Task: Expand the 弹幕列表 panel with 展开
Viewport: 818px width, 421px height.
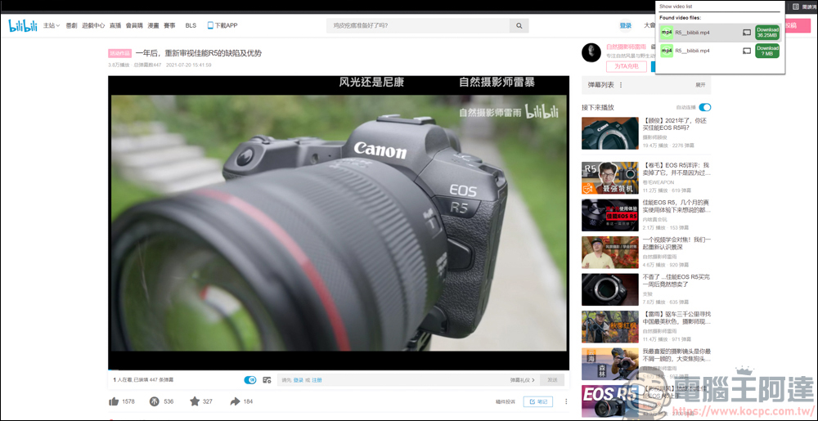Action: coord(700,85)
